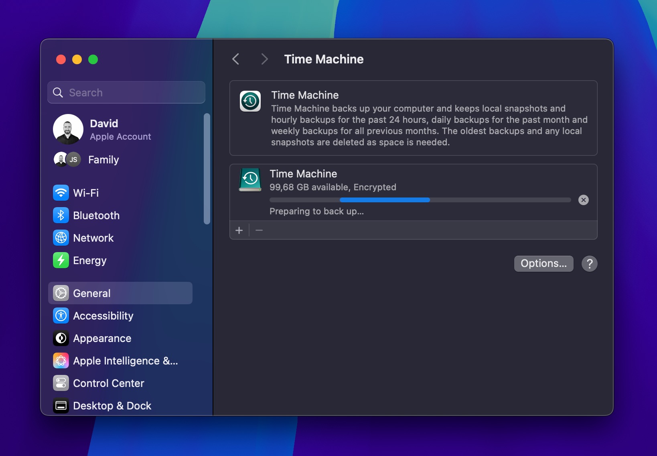
Task: Open the Time Machine disk icon
Action: click(x=249, y=180)
